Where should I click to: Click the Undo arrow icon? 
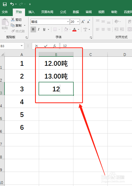click(x=12, y=4)
